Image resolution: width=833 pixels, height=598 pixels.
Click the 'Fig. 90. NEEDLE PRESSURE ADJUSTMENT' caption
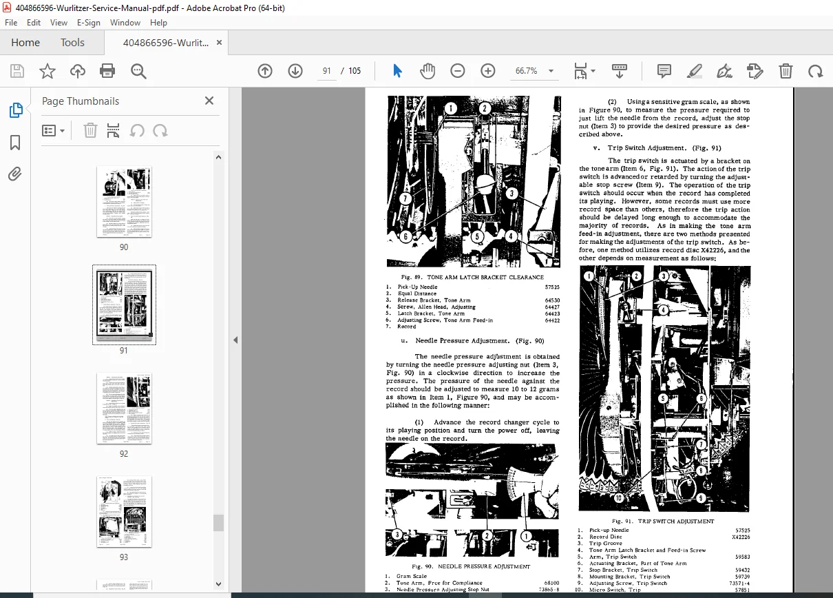471,566
